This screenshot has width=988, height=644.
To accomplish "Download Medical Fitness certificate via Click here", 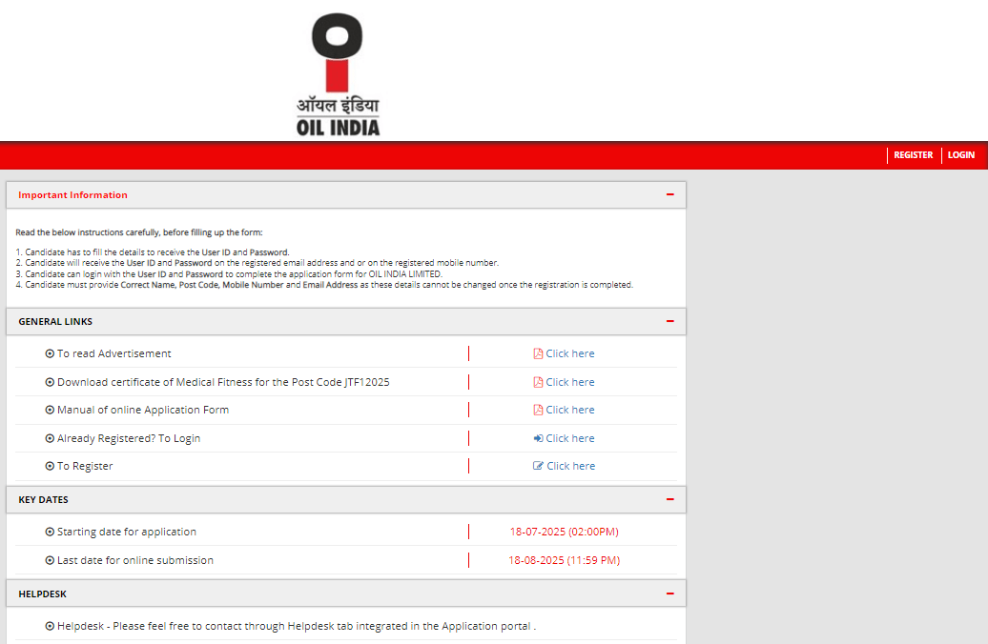I will coord(569,382).
